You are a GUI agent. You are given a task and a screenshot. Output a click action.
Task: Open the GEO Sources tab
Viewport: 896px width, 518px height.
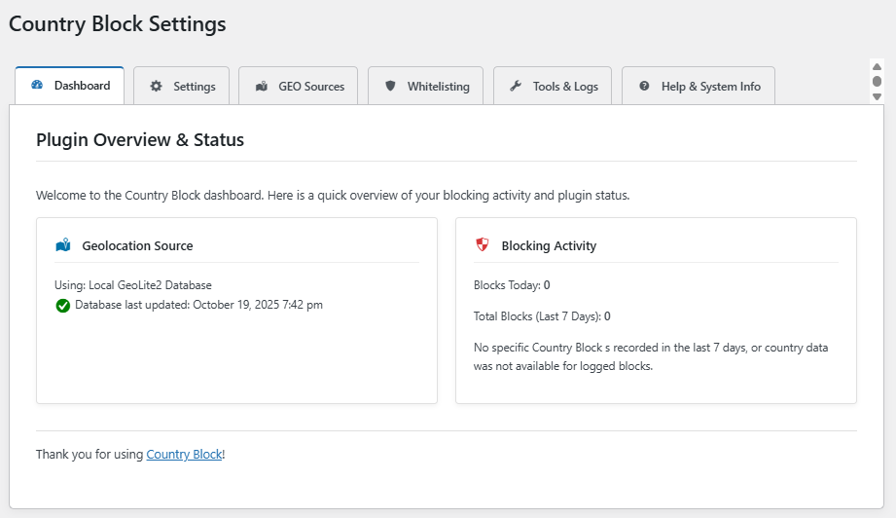(299, 87)
